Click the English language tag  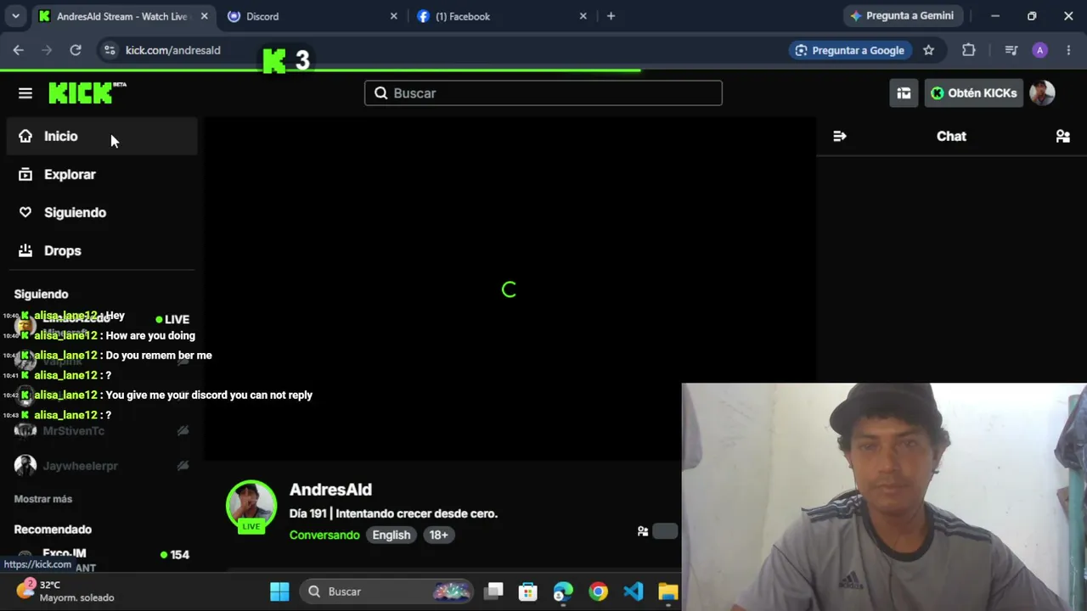coord(391,535)
